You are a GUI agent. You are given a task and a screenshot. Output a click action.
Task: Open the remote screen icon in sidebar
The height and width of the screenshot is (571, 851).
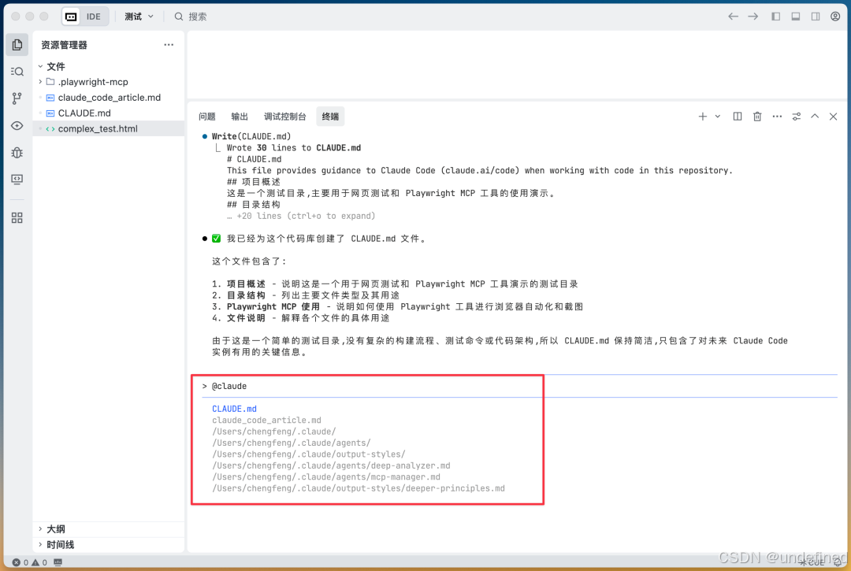[17, 180]
